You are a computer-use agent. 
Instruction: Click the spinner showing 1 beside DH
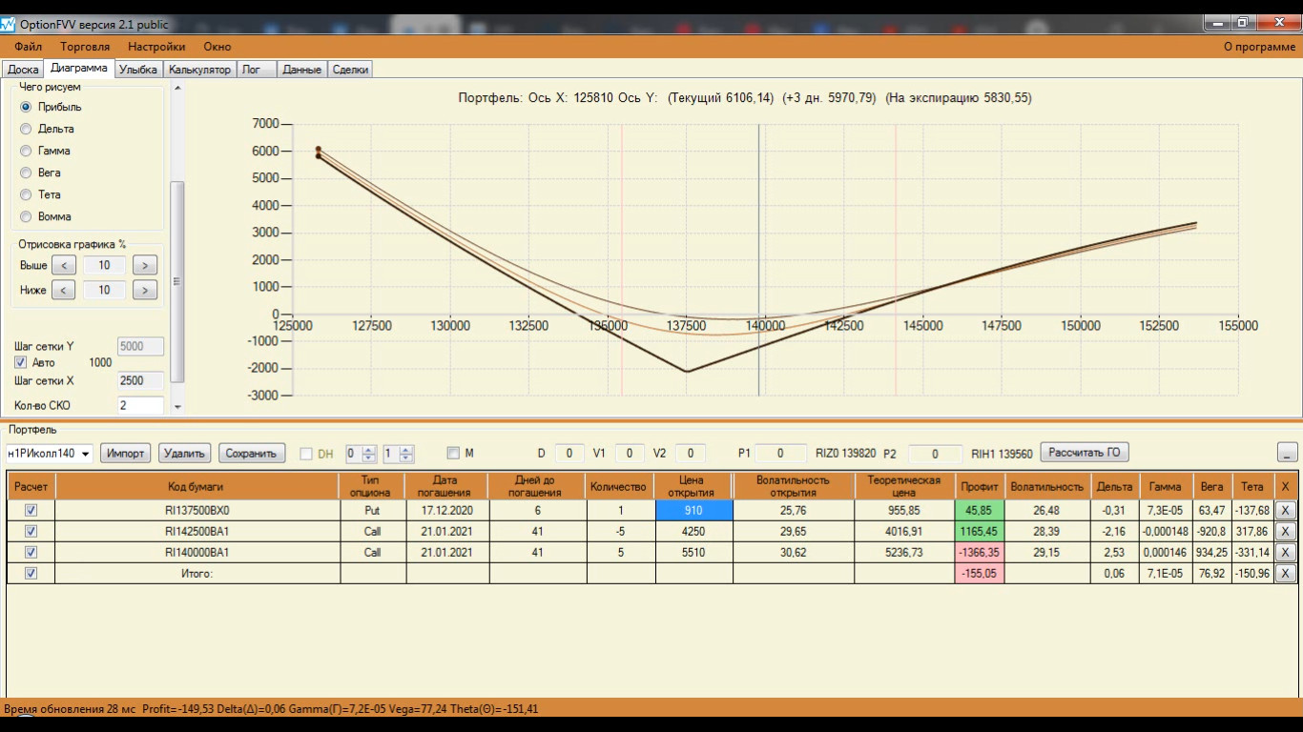click(x=398, y=454)
